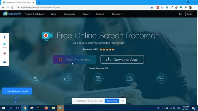The image size is (198, 111).
Task: Click the document search feature icon
Action: point(35,78)
